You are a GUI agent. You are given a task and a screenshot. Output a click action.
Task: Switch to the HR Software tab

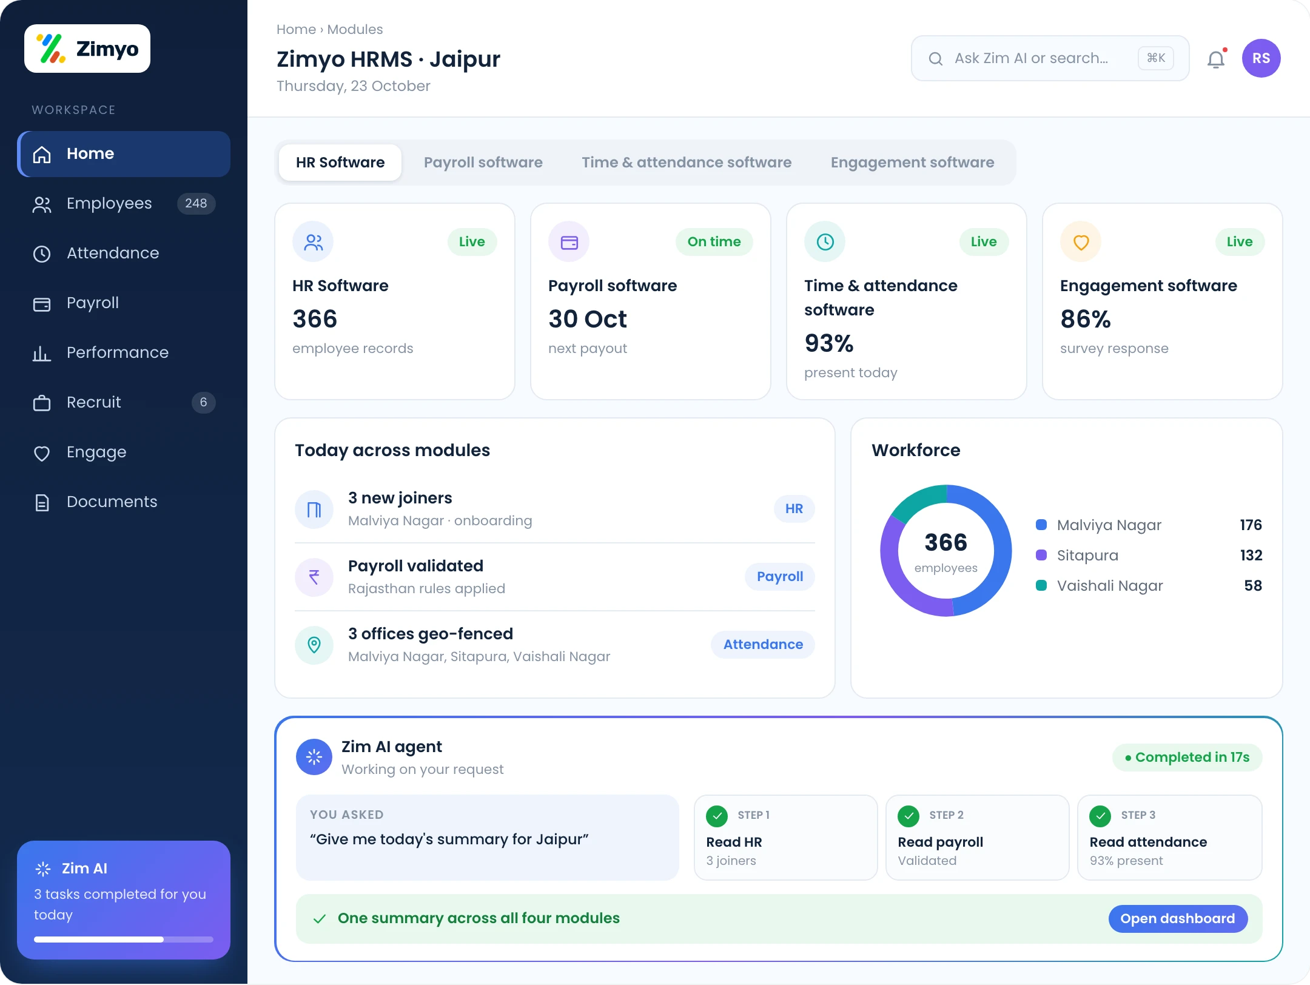tap(340, 163)
